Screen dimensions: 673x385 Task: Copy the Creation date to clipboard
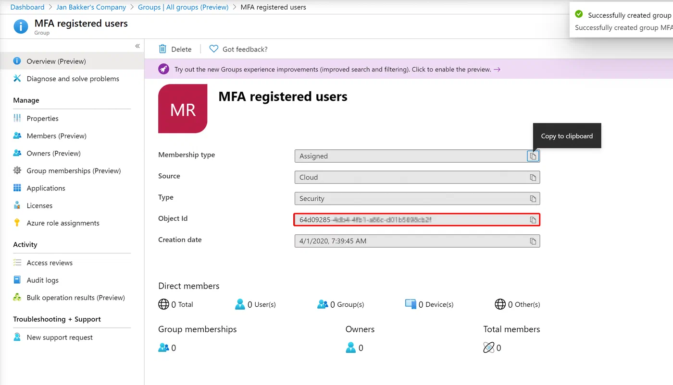533,241
